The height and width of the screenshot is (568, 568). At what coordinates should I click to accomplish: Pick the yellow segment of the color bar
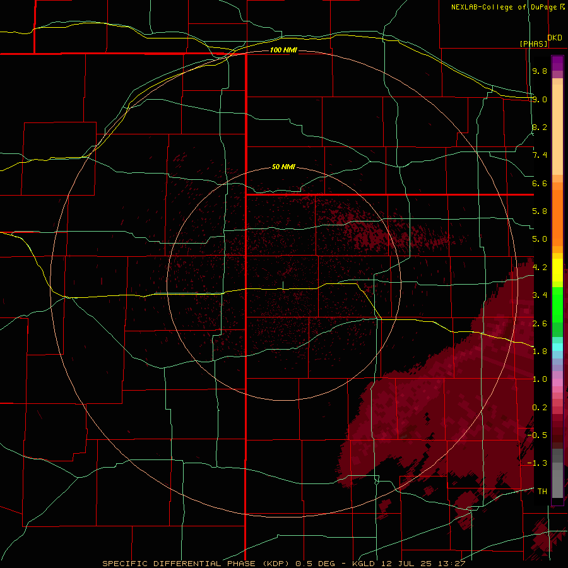tap(557, 270)
